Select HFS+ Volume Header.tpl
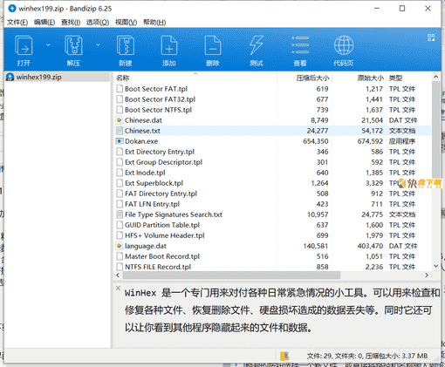 click(273, 235)
